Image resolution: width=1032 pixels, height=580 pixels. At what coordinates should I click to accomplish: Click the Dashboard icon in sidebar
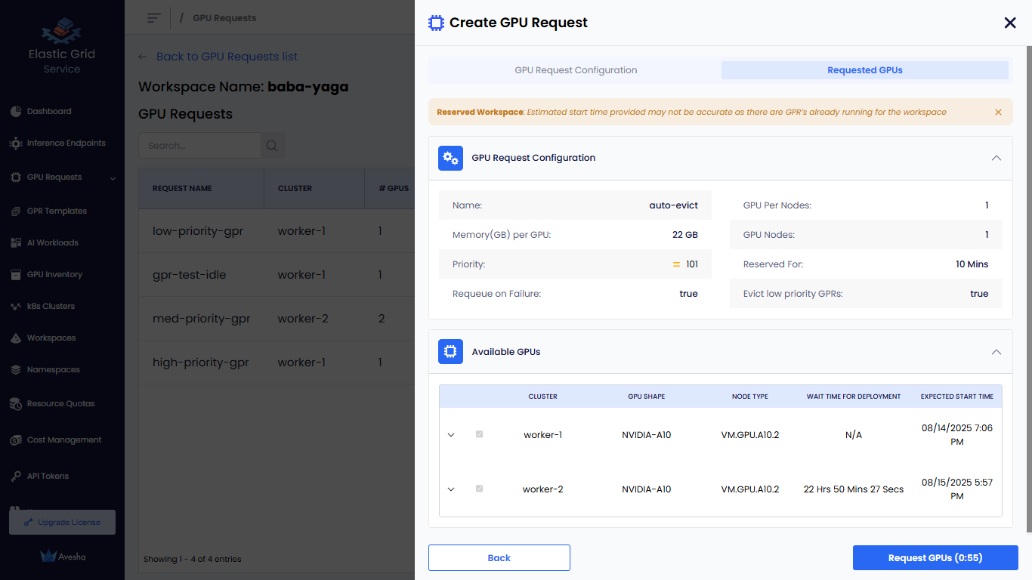(x=16, y=112)
